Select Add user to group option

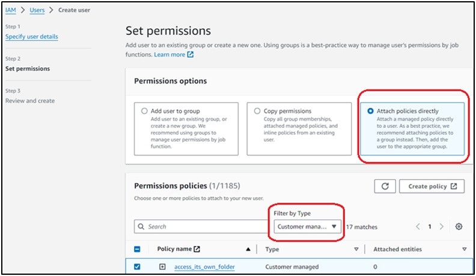point(144,111)
